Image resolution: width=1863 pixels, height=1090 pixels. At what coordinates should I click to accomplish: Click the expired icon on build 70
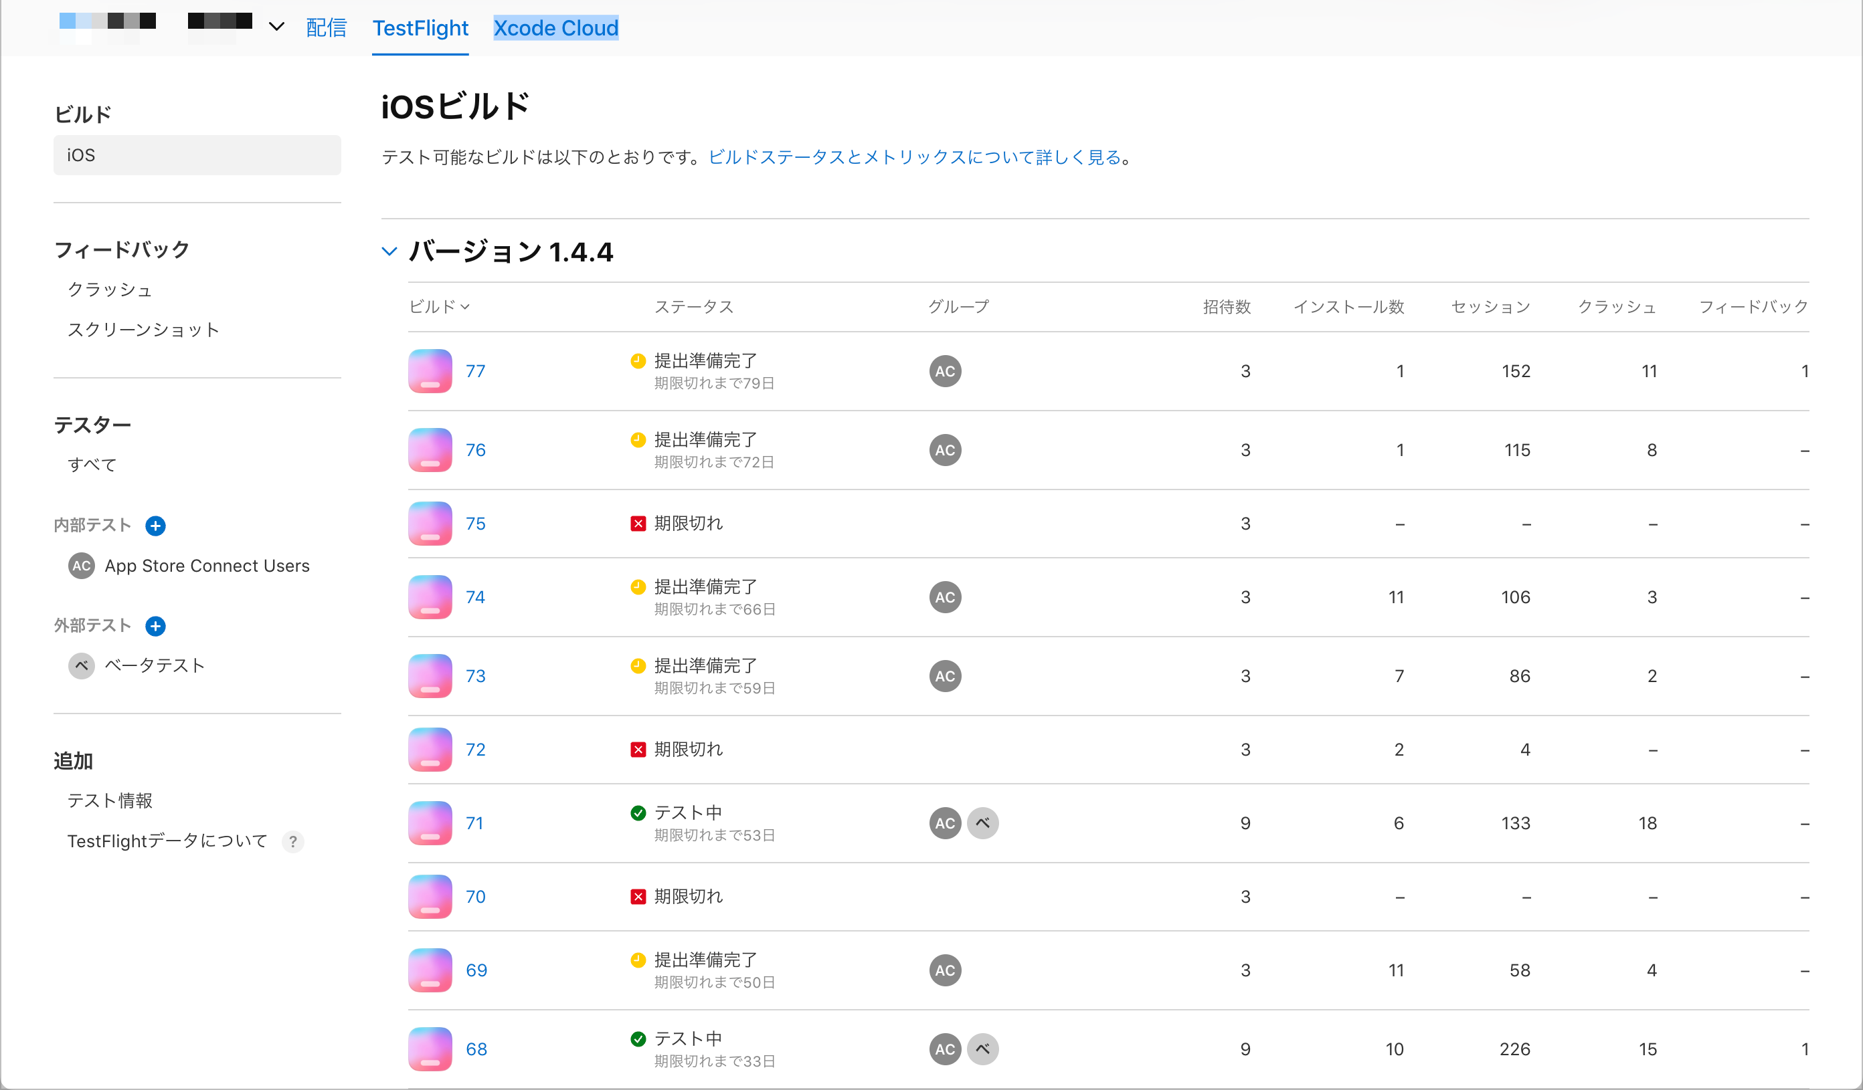click(x=638, y=895)
